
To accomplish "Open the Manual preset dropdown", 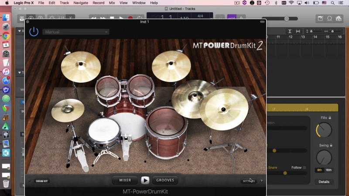I will coord(75,32).
